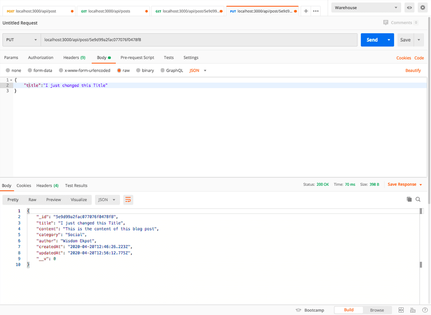
Task: Click the environment quick look eye icon
Action: tap(409, 8)
